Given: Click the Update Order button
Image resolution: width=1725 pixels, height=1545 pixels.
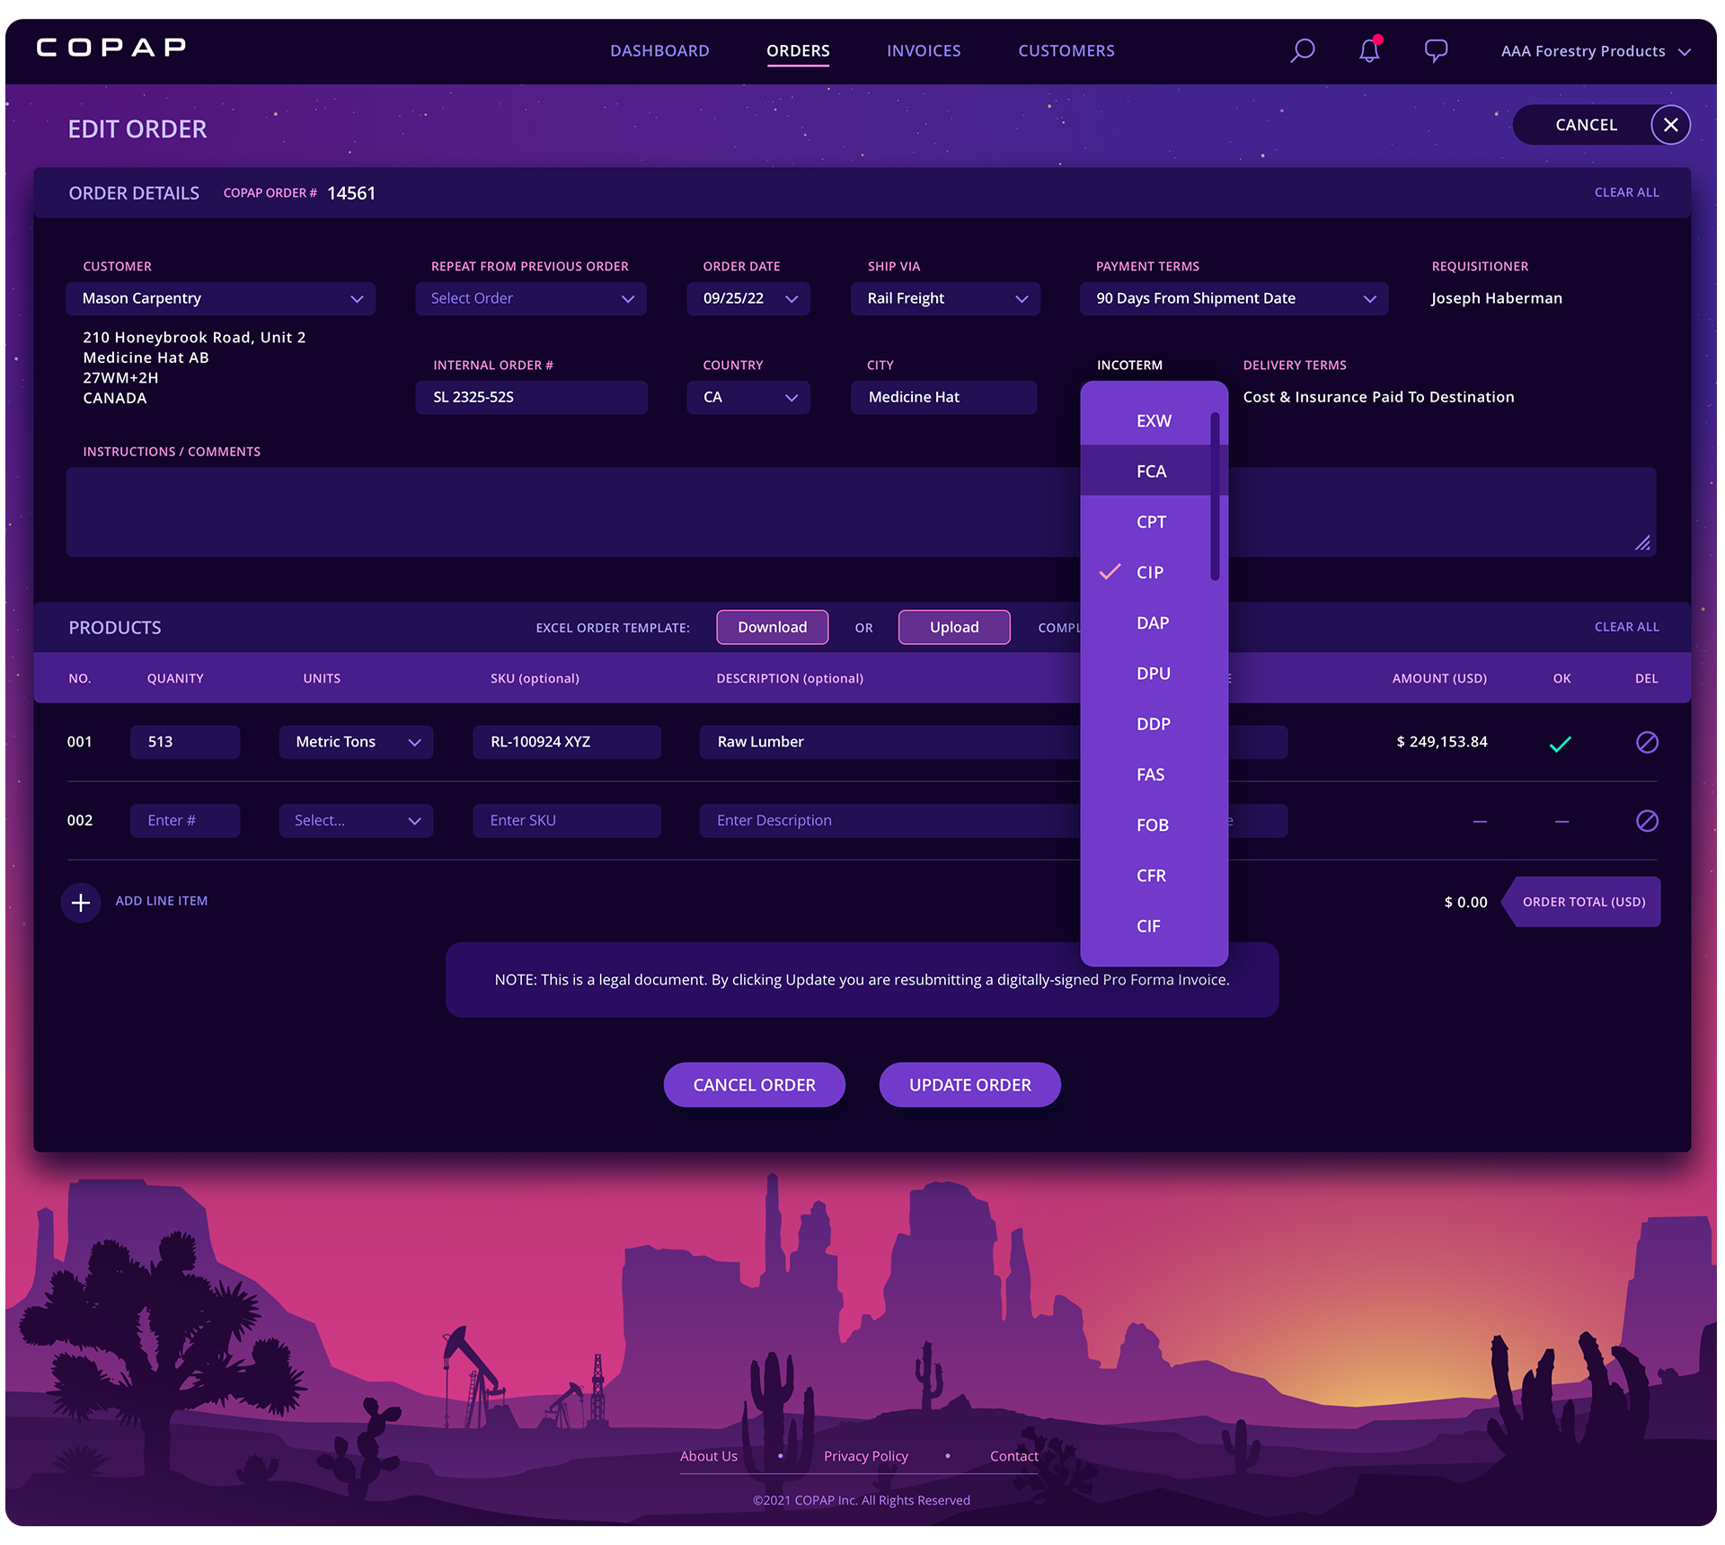Looking at the screenshot, I should pyautogui.click(x=969, y=1085).
